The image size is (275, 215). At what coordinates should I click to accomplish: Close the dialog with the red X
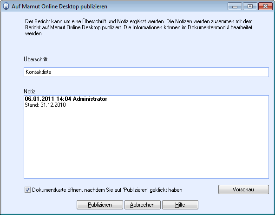(265, 7)
